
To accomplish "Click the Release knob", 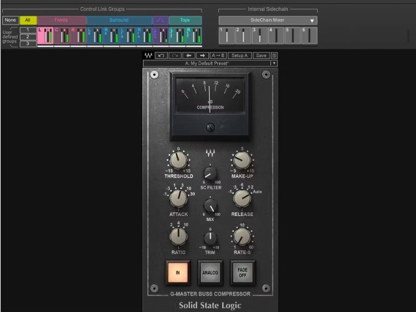I will (x=242, y=199).
